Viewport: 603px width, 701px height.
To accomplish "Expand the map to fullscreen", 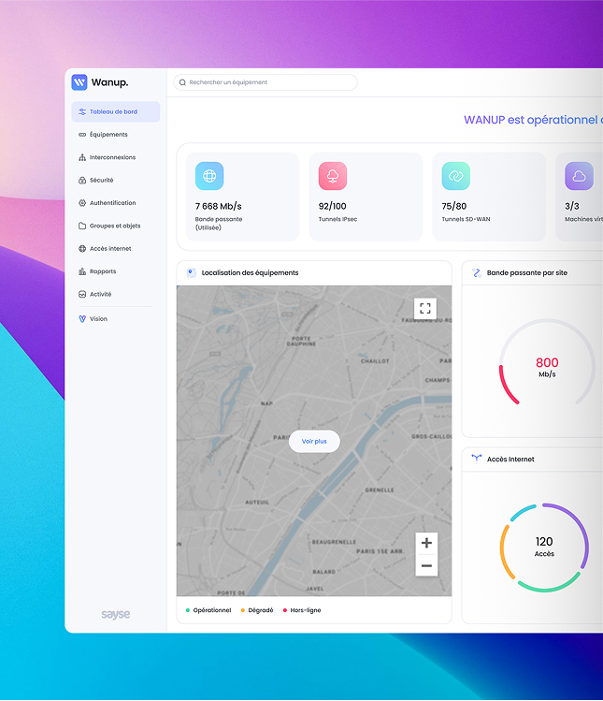I will click(425, 309).
